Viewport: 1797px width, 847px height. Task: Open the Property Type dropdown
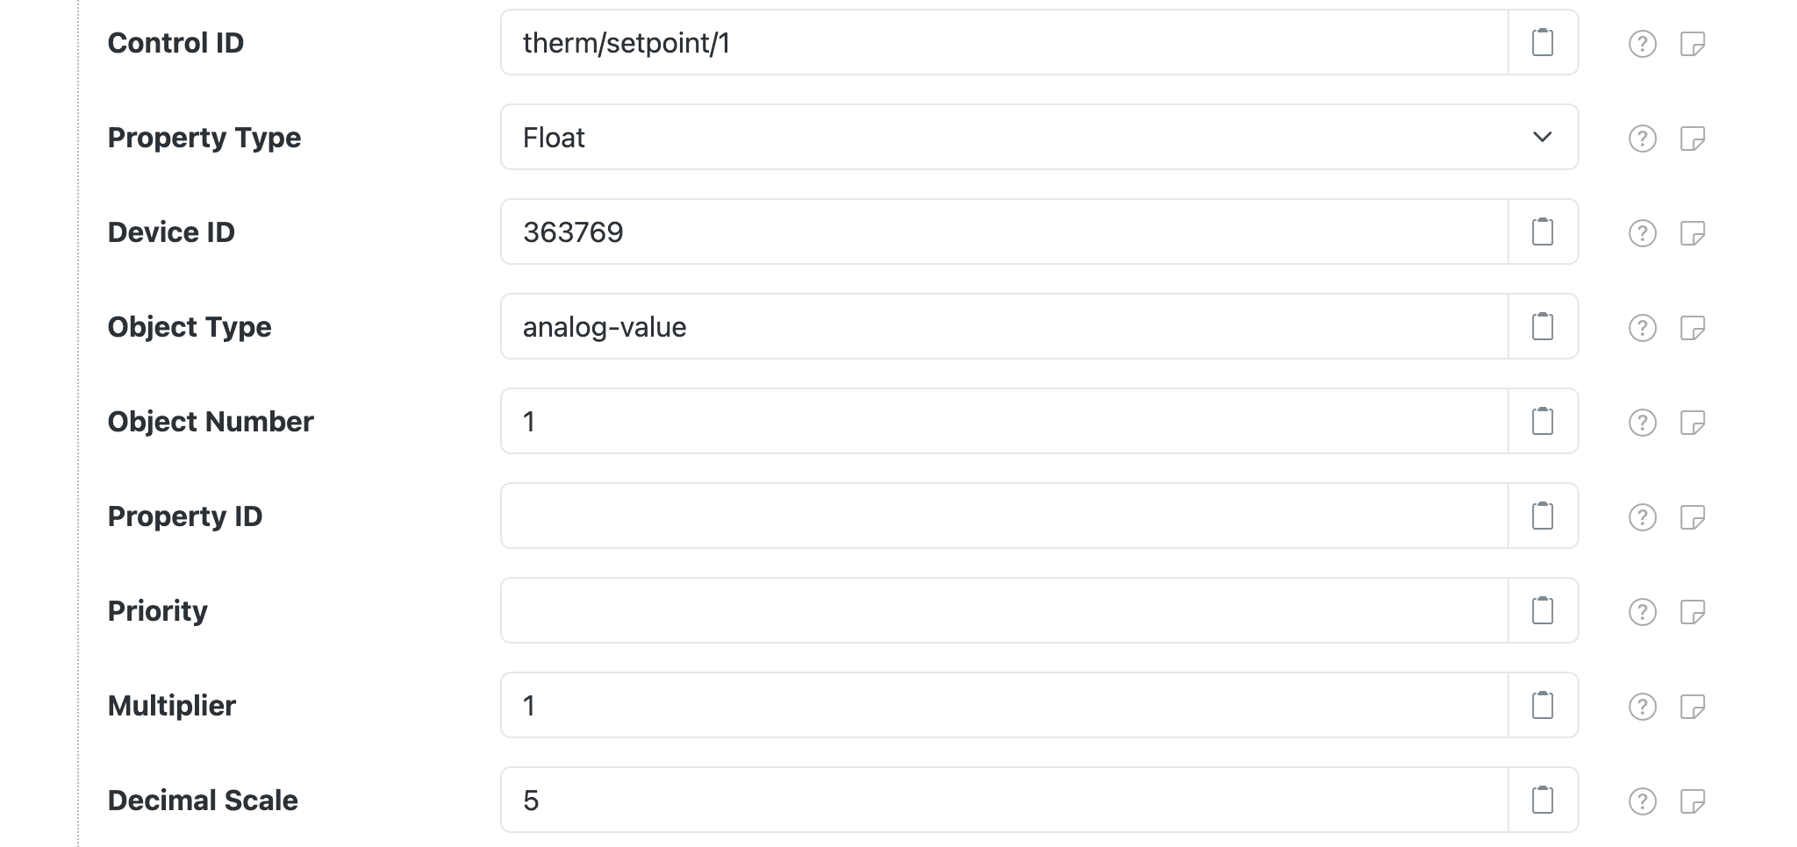tap(1542, 137)
